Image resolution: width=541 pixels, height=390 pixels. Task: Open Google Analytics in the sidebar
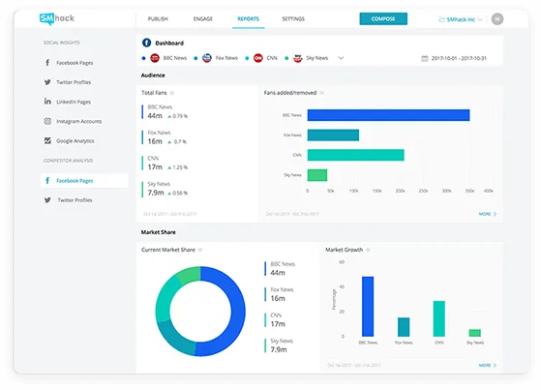pos(75,141)
